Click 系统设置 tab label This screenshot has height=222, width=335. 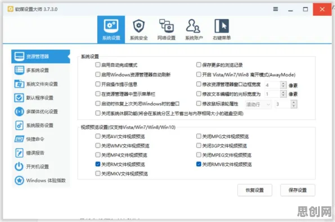111,38
